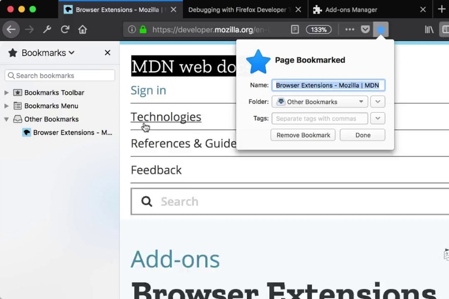The height and width of the screenshot is (299, 449).
Task: Click the Sign in link
Action: click(x=148, y=90)
